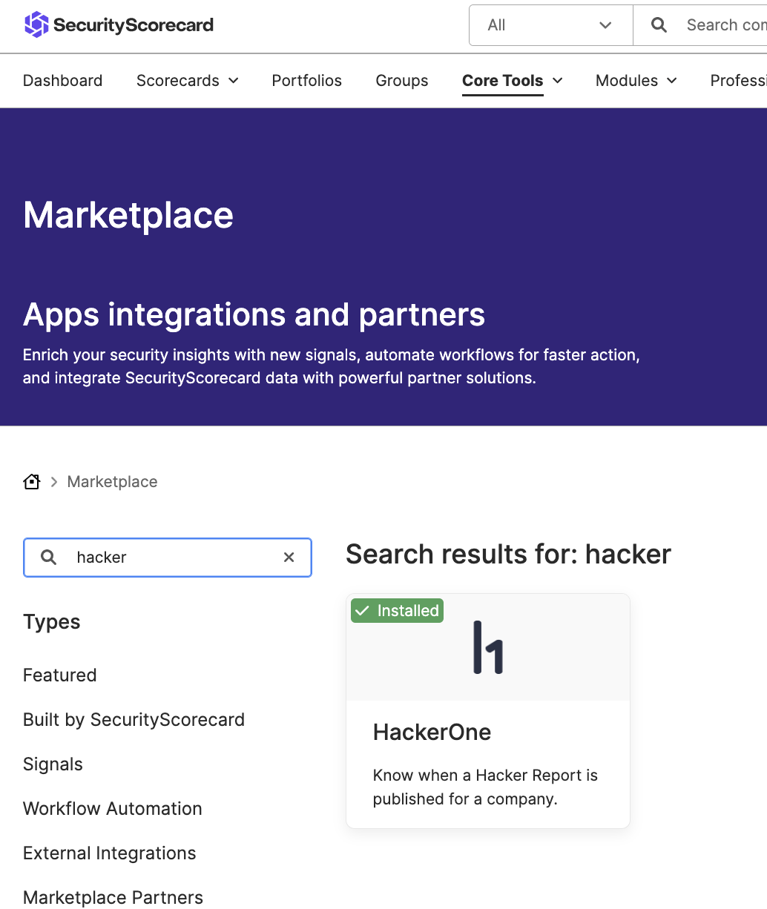The width and height of the screenshot is (767, 909).
Task: Open the Professional menu item
Action: pyautogui.click(x=738, y=81)
